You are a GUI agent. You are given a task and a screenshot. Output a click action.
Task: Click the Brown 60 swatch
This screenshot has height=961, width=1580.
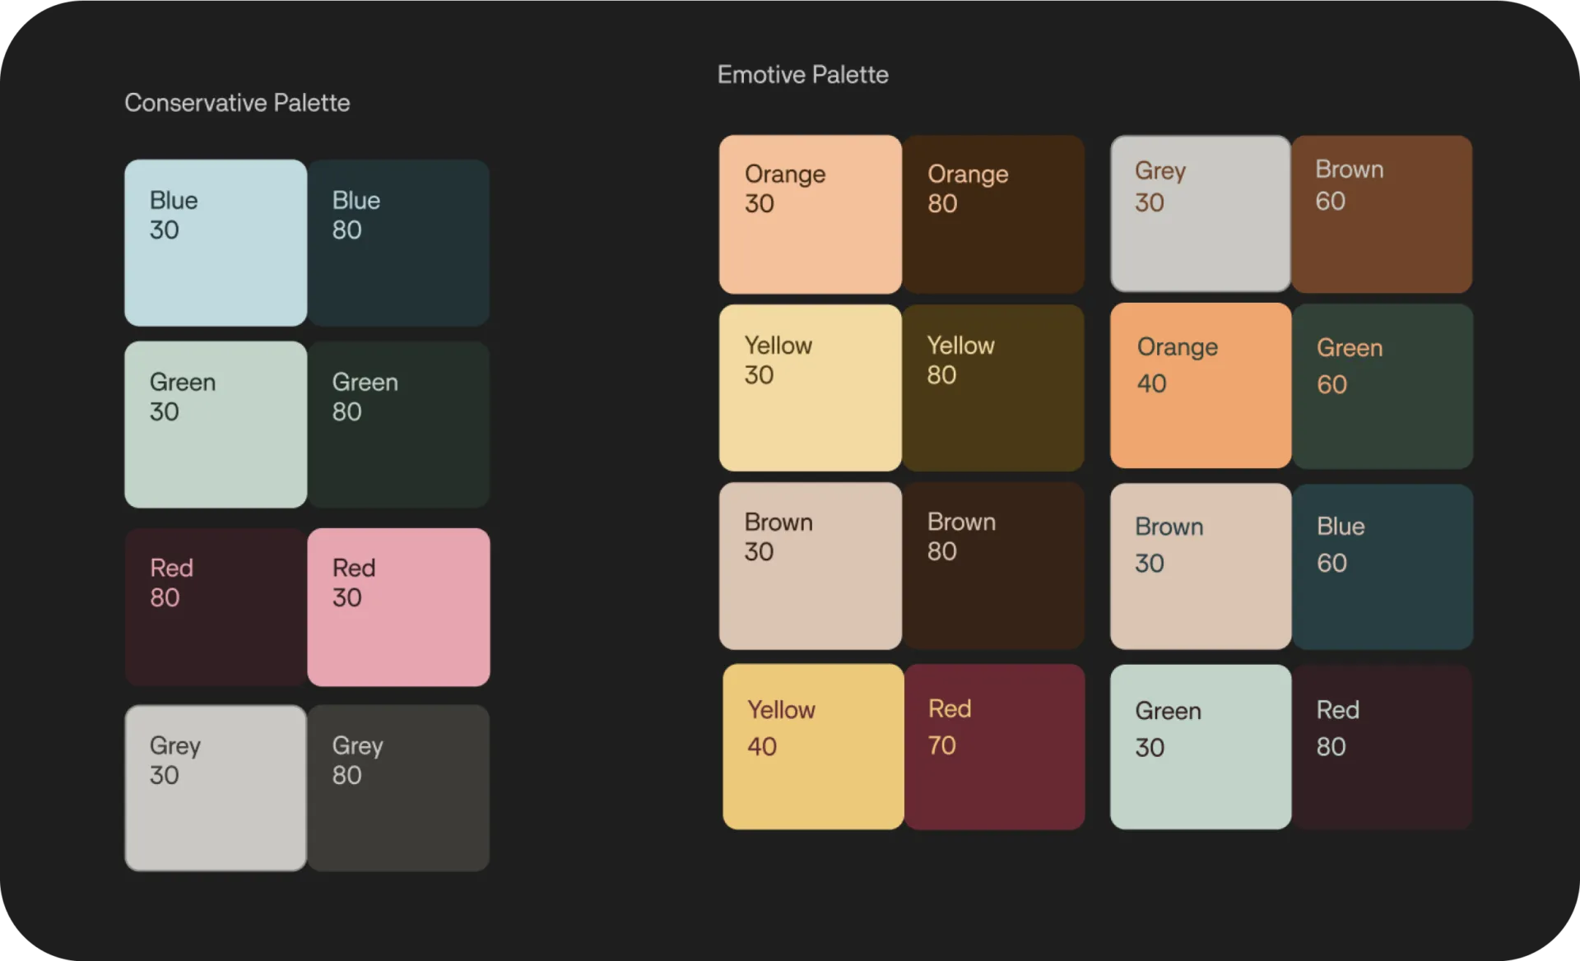[1382, 214]
